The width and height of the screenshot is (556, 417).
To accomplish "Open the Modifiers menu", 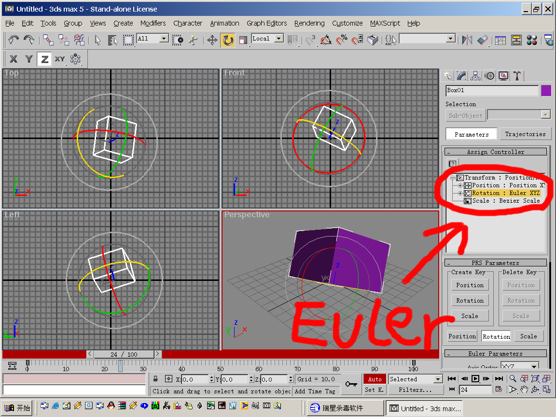I will tap(153, 23).
